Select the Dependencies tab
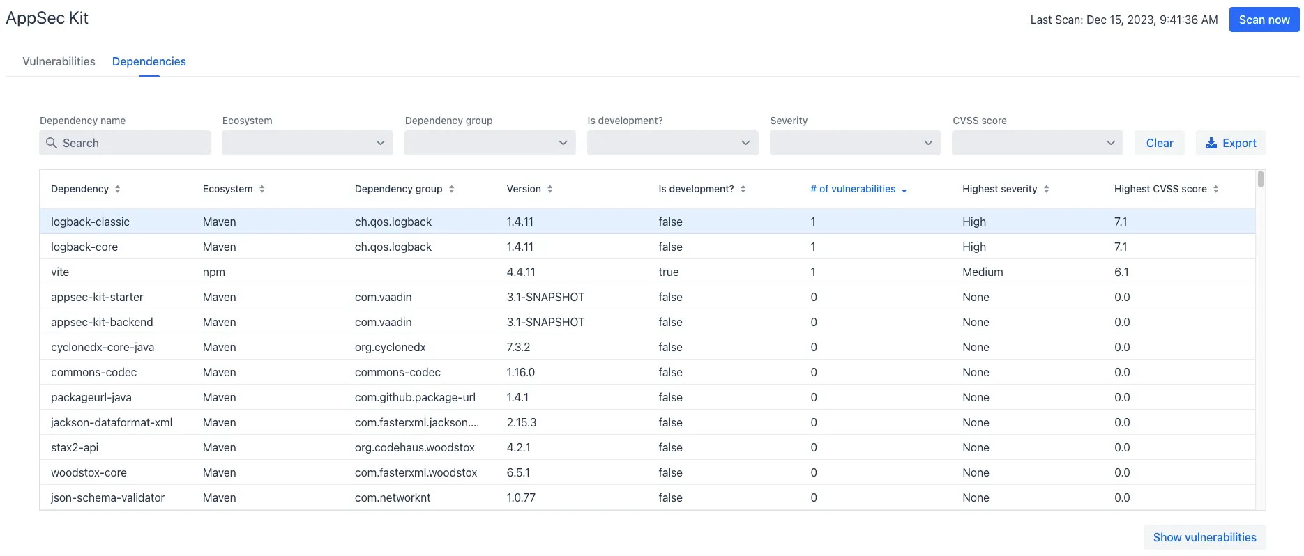The height and width of the screenshot is (556, 1304). [x=149, y=61]
